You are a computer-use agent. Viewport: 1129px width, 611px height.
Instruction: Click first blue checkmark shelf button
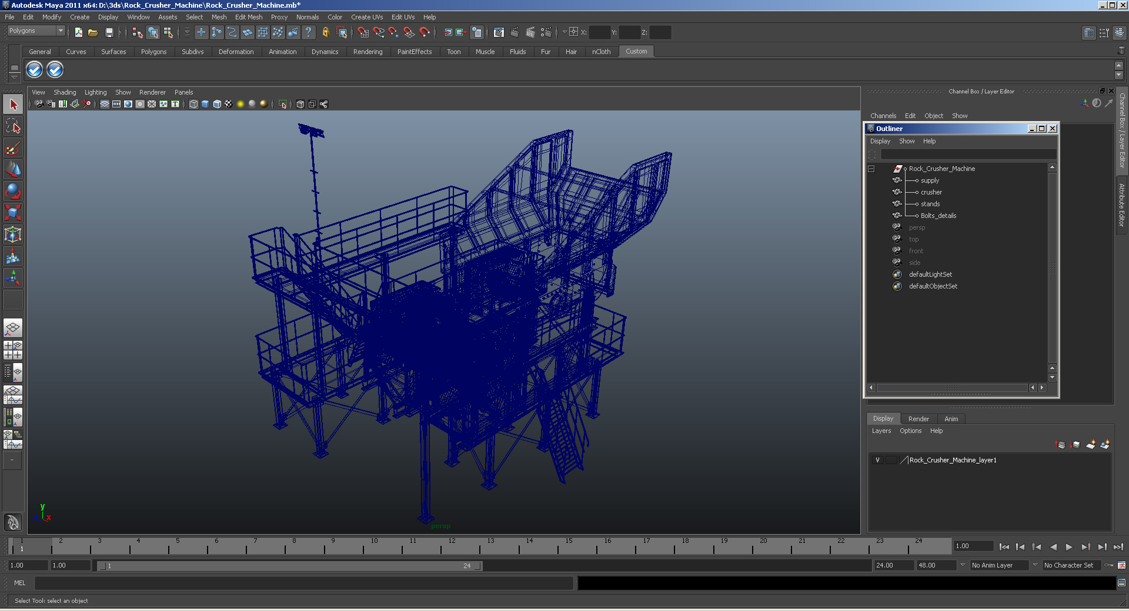tap(35, 70)
